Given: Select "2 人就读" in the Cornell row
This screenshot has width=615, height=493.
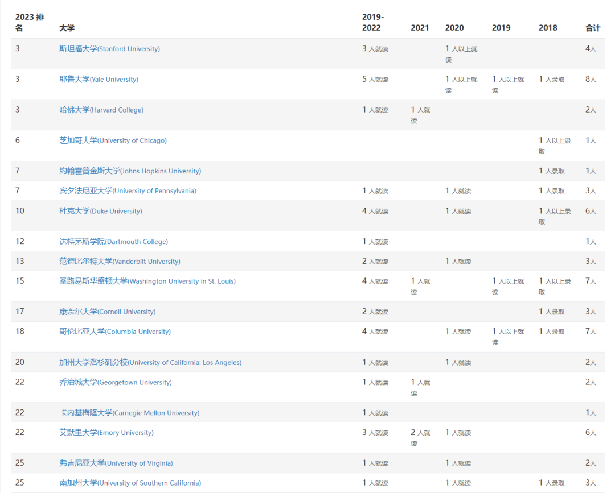Looking at the screenshot, I should coord(375,312).
